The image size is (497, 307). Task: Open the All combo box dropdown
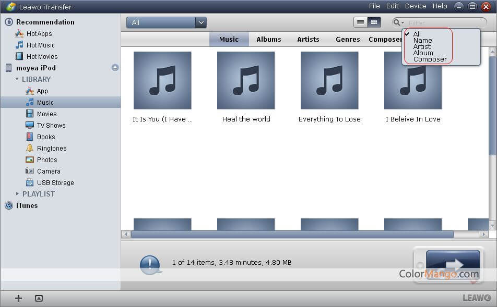pyautogui.click(x=201, y=22)
